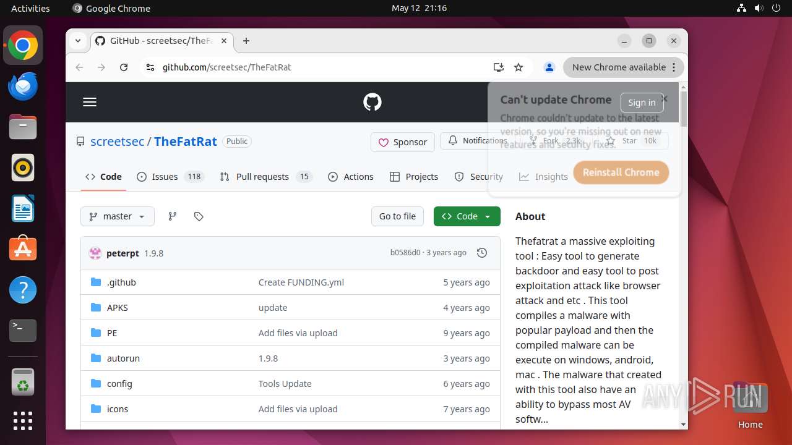The image size is (792, 445).
Task: Click the peterpt avatar image
Action: pyautogui.click(x=95, y=253)
